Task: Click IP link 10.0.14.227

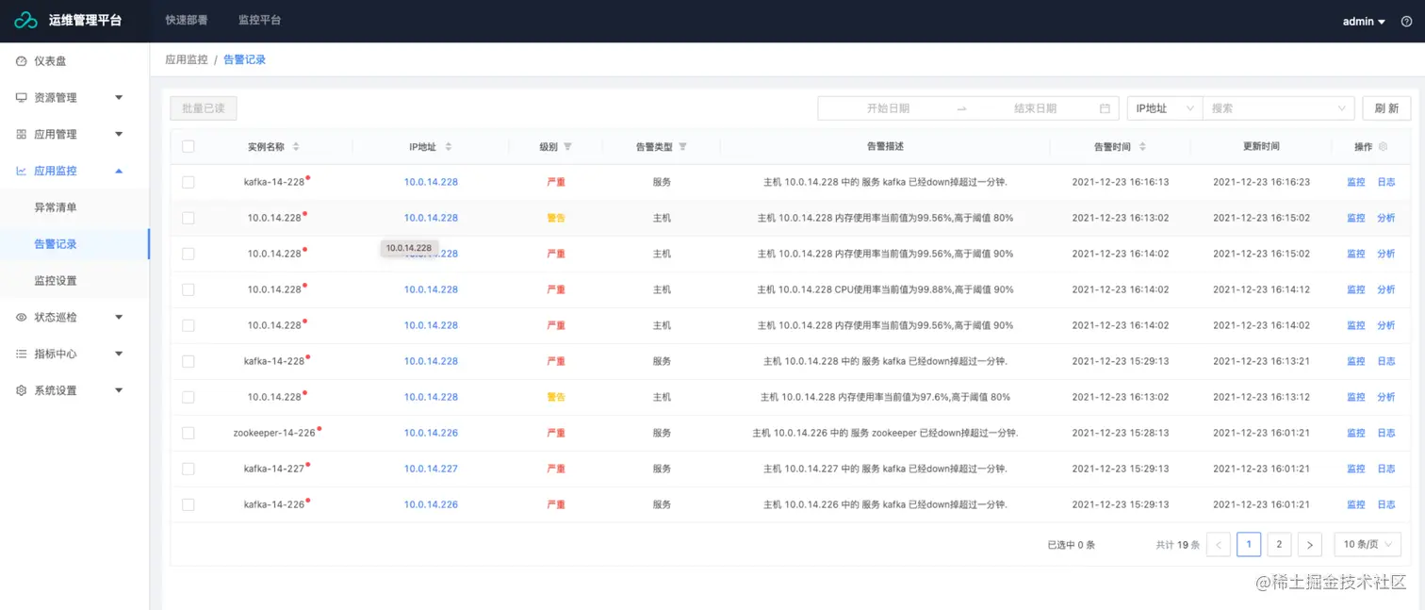Action: point(431,470)
